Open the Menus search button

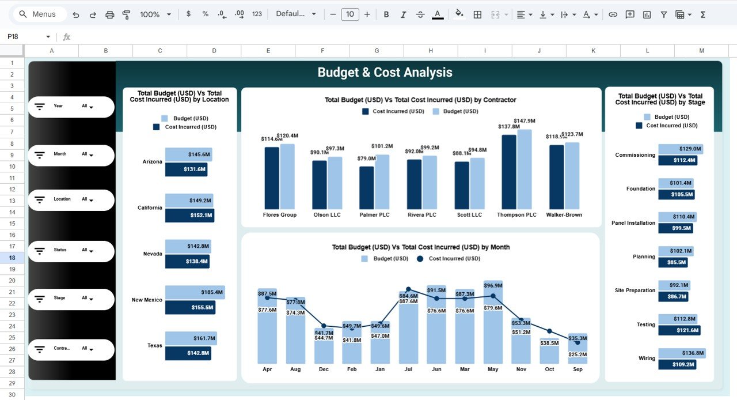coord(38,14)
